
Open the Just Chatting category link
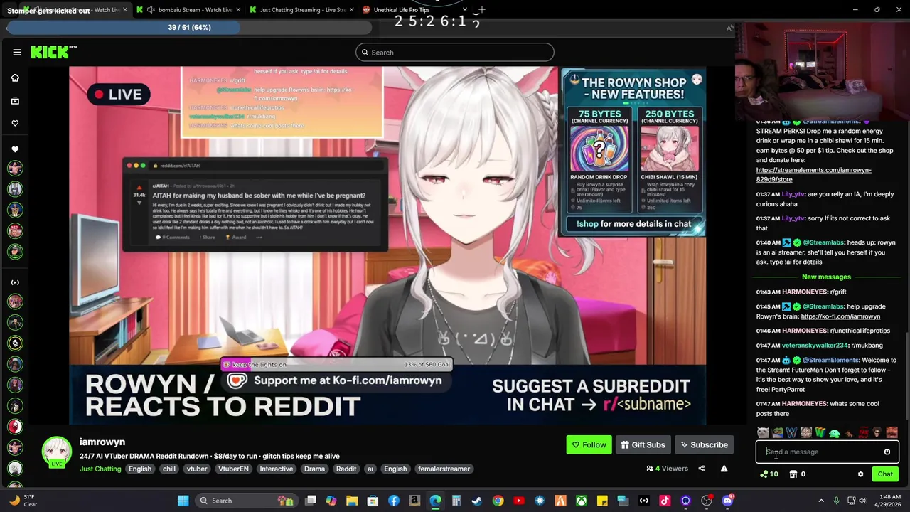(100, 469)
